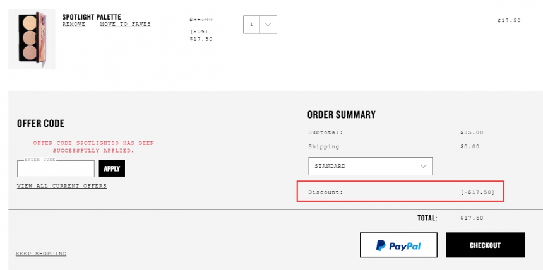Click the SPOTLIGHT50 success message
The height and width of the screenshot is (270, 543).
pyautogui.click(x=93, y=147)
